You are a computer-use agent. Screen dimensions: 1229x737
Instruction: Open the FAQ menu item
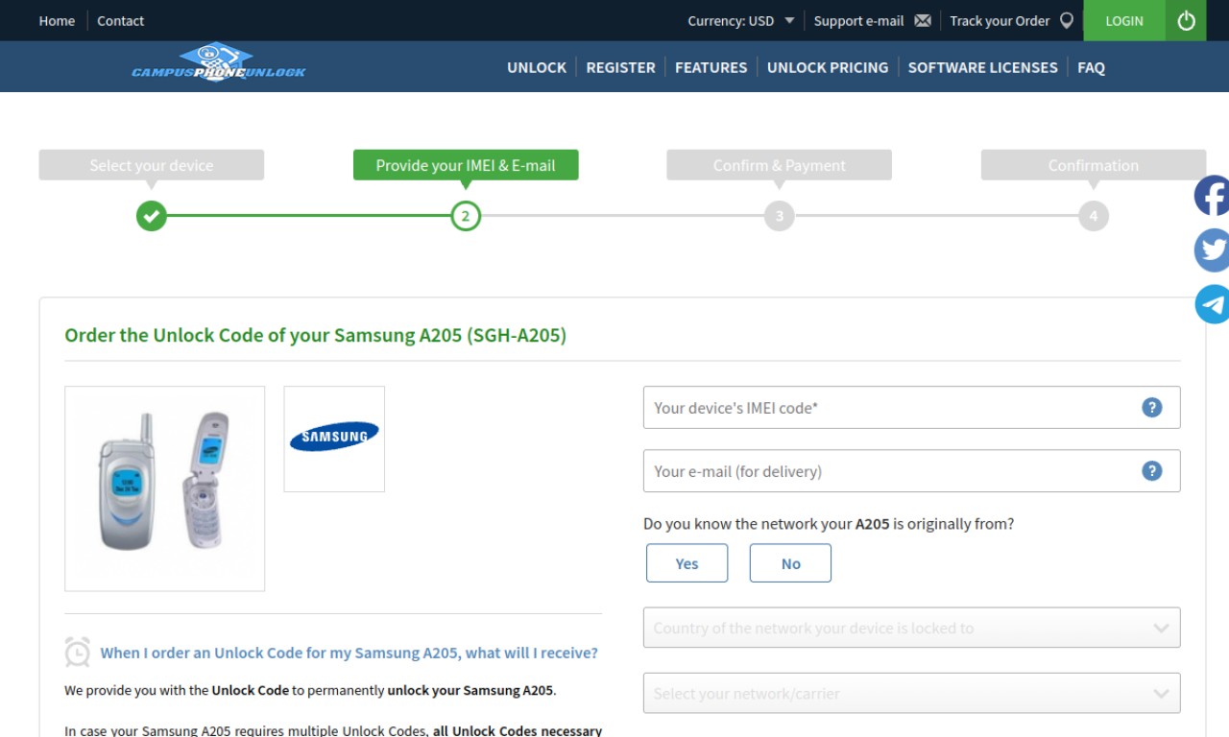tap(1091, 67)
